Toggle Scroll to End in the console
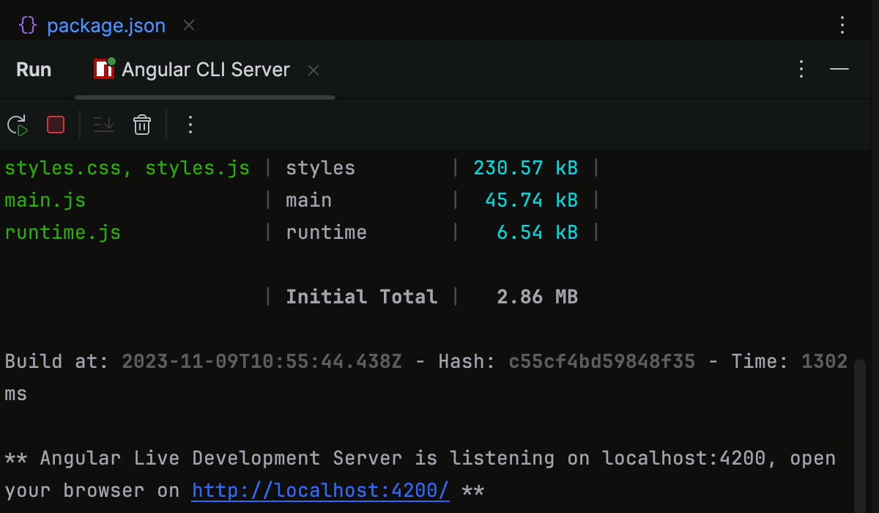Viewport: 879px width, 513px height. click(x=103, y=125)
